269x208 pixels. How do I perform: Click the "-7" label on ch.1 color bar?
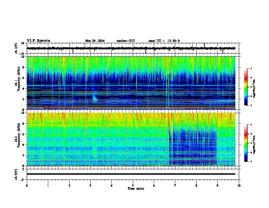(x=251, y=105)
